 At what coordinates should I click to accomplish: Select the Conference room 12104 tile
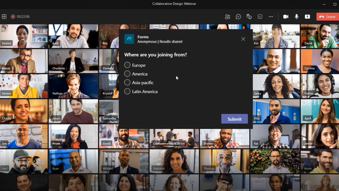[x=174, y=139]
